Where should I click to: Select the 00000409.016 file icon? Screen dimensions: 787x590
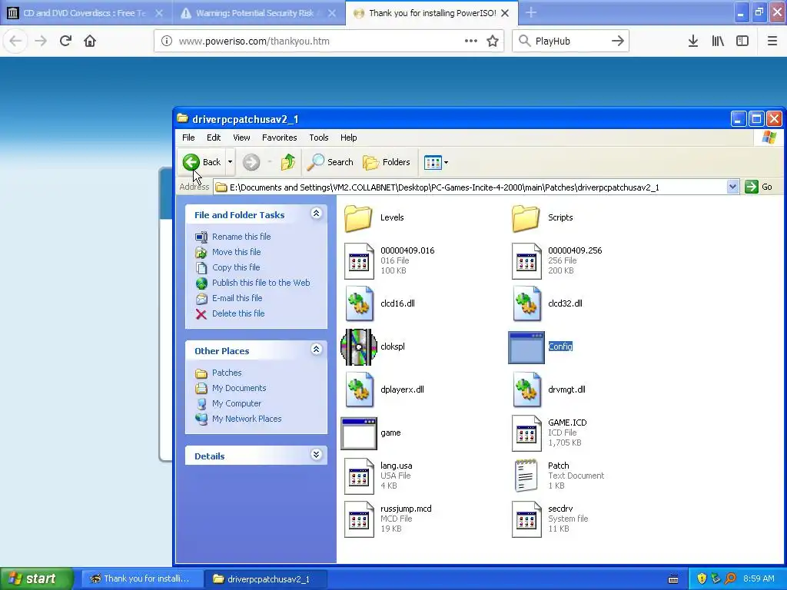point(359,261)
